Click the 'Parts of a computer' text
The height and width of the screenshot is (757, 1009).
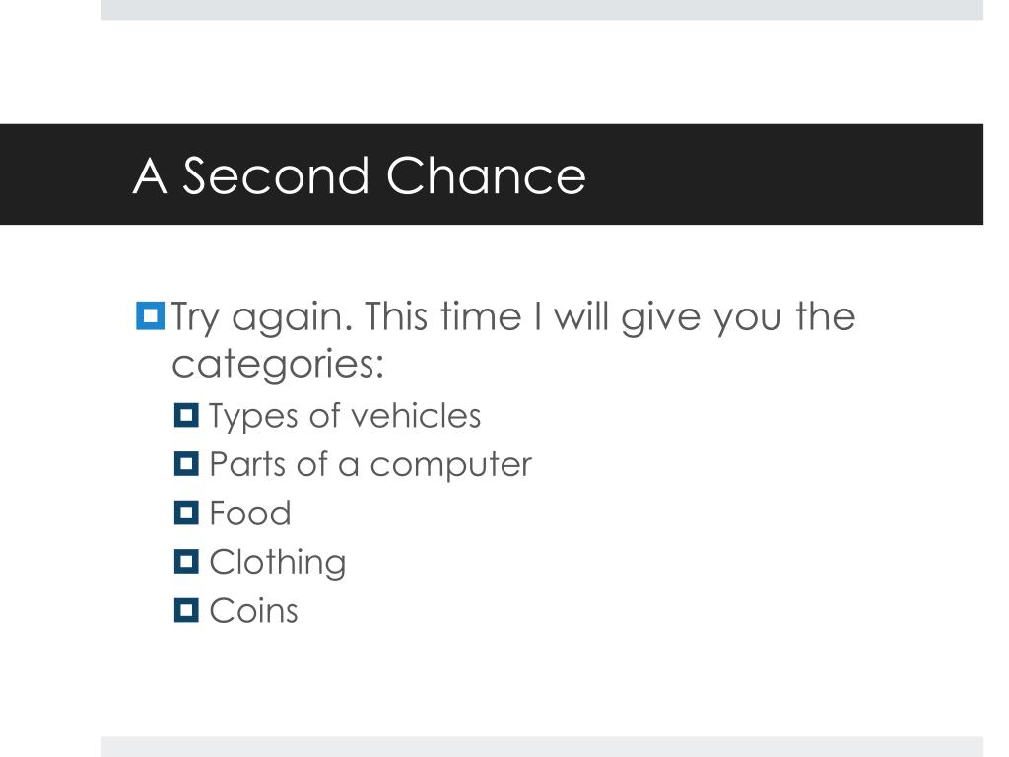[x=370, y=465]
